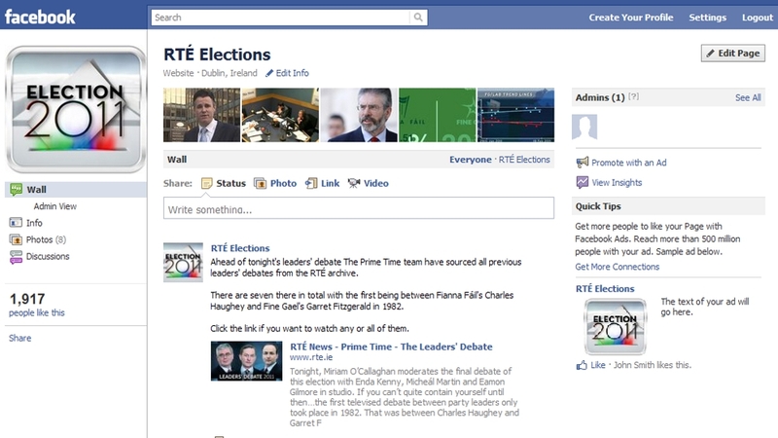Open the Gerry Adams photo thumbnail

pyautogui.click(x=359, y=115)
